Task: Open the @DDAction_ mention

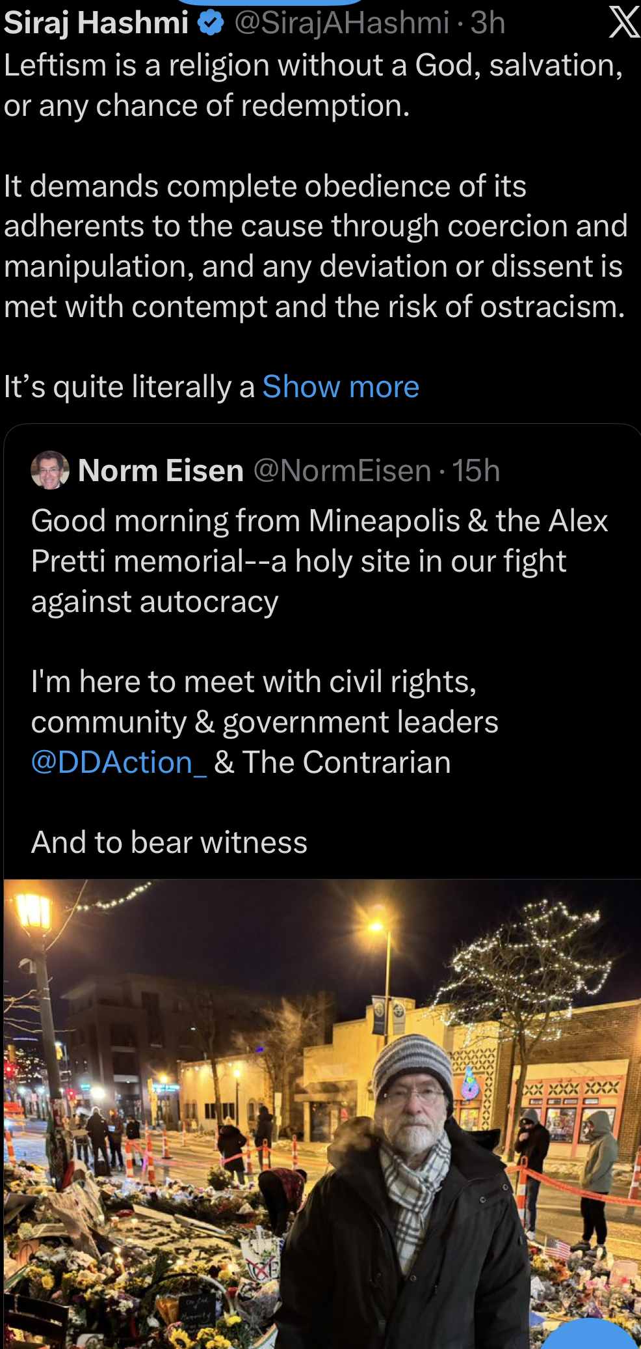Action: [x=119, y=762]
